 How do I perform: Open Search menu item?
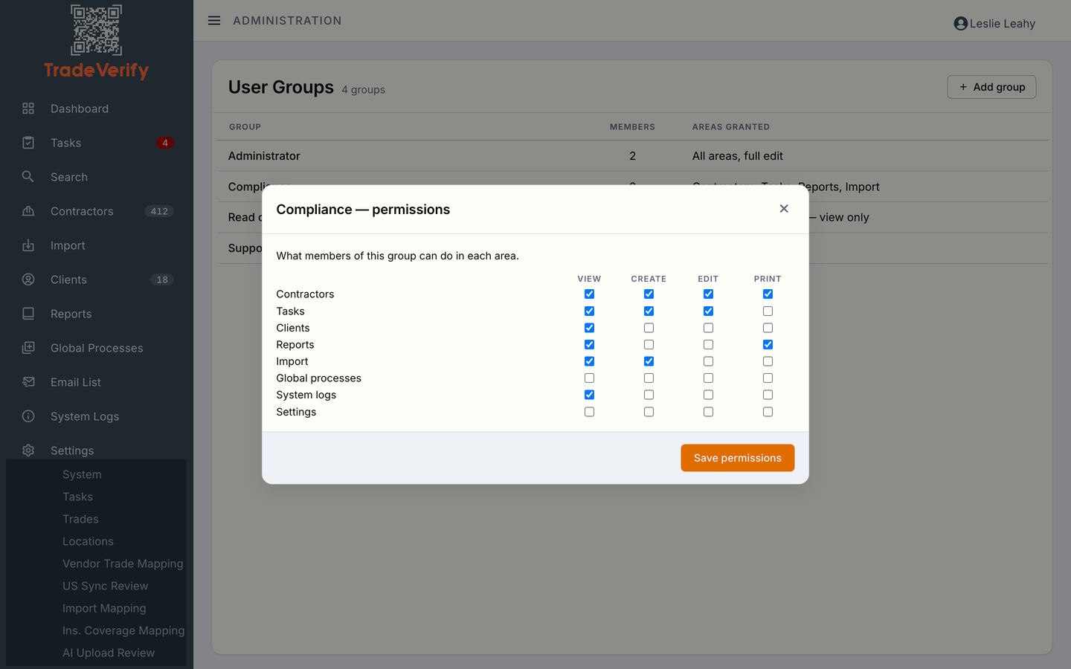(97, 177)
